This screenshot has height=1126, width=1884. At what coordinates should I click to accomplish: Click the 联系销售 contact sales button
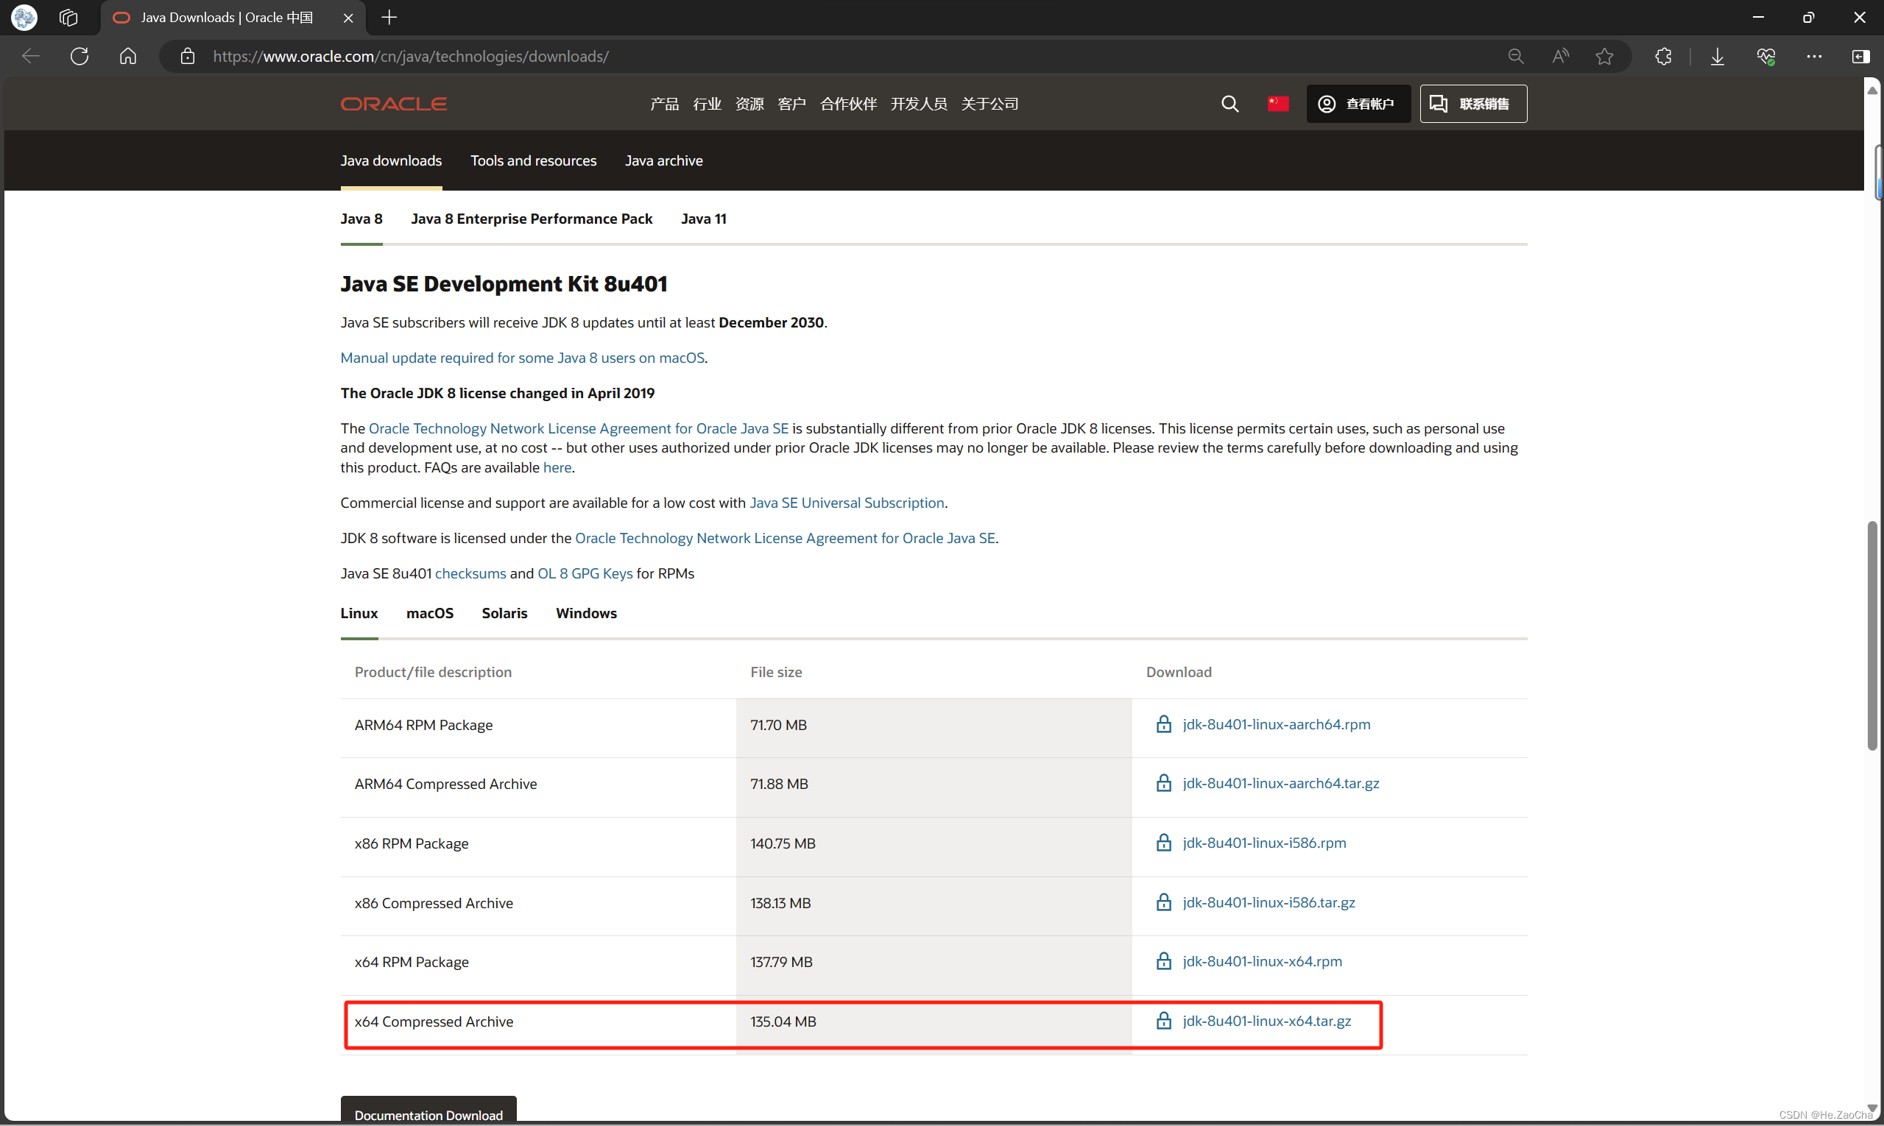pos(1473,104)
